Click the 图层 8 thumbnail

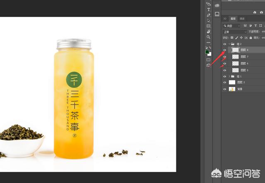coord(236,50)
